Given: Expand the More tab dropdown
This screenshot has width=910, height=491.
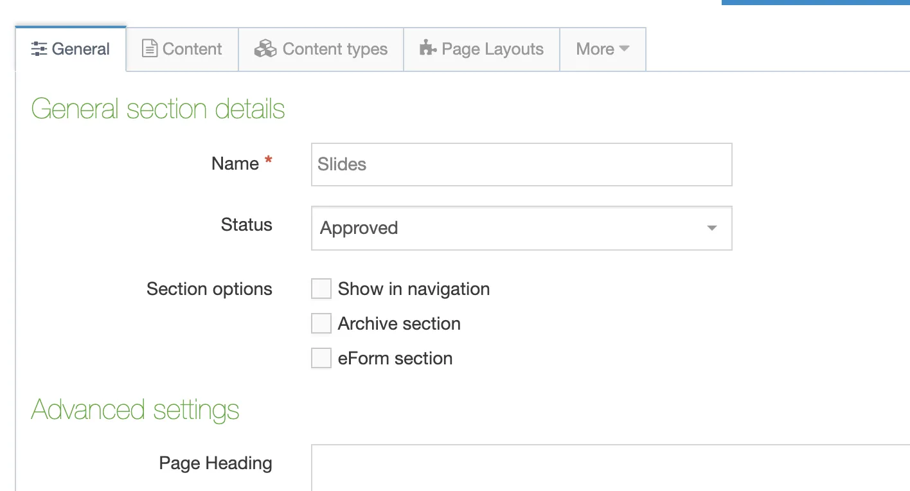Looking at the screenshot, I should pos(602,49).
